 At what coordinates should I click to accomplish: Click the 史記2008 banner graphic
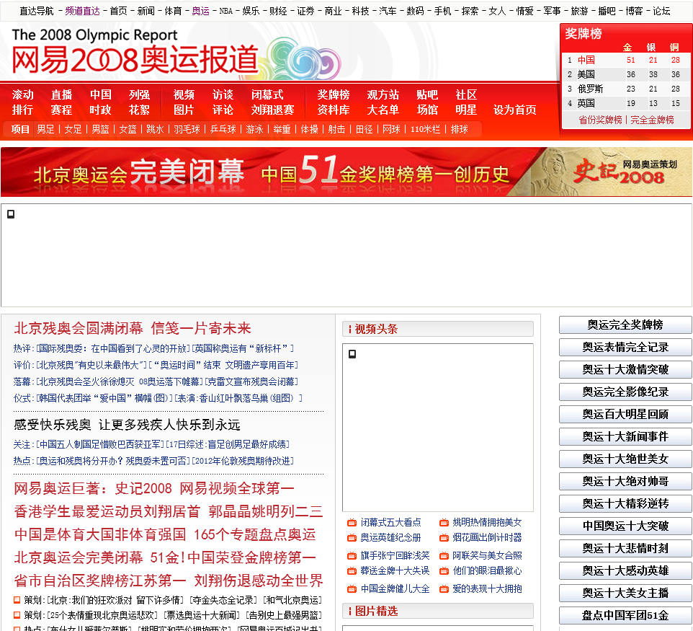619,172
